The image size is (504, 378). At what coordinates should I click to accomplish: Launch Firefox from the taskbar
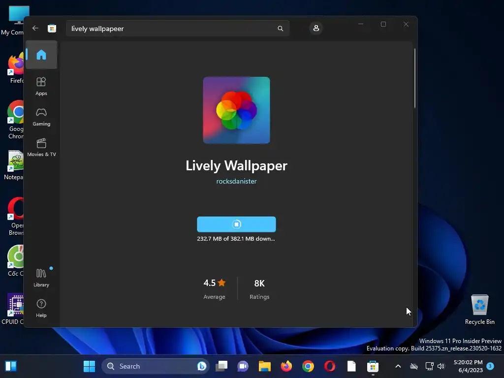coord(286,366)
